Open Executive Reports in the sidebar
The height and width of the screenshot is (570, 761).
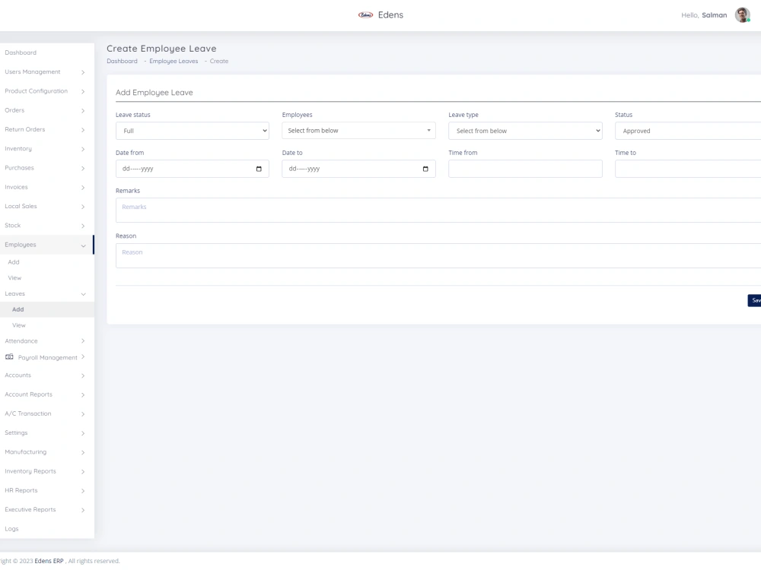click(x=30, y=509)
